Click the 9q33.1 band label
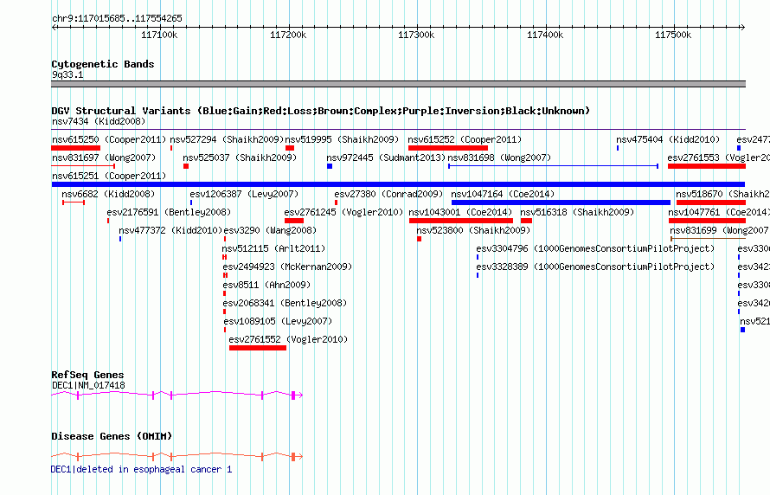Image resolution: width=770 pixels, height=495 pixels. (x=67, y=74)
